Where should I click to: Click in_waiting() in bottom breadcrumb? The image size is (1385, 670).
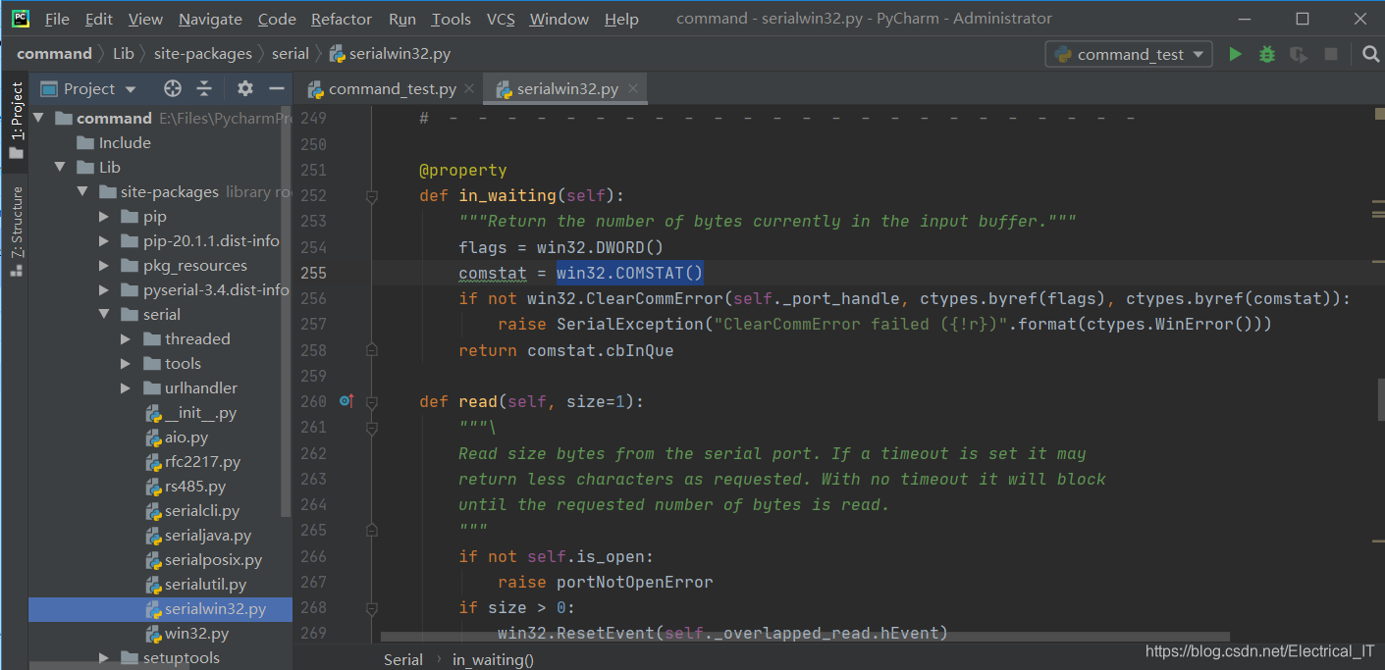click(493, 659)
